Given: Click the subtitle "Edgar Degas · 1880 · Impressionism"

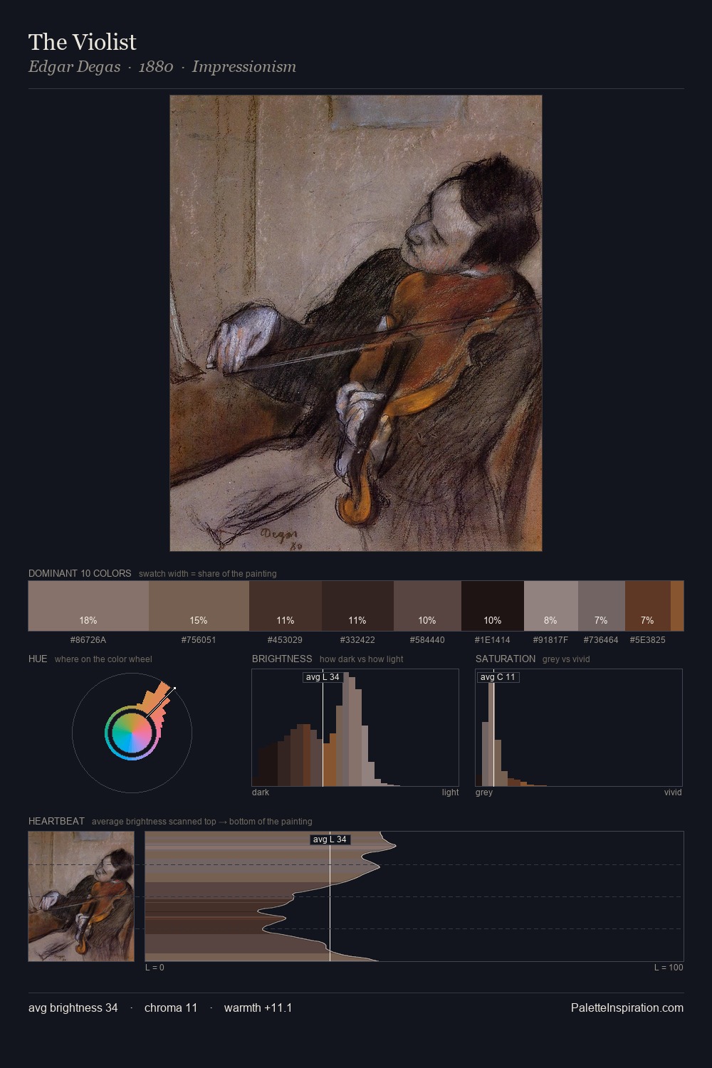Looking at the screenshot, I should point(162,67).
